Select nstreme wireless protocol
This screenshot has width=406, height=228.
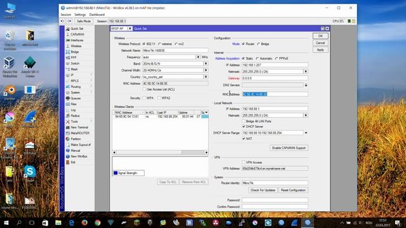[159, 44]
